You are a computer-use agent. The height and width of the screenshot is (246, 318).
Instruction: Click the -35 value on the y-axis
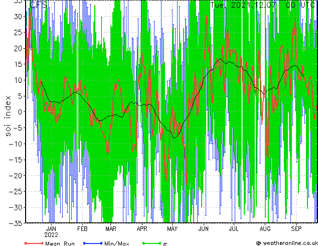pos(15,223)
